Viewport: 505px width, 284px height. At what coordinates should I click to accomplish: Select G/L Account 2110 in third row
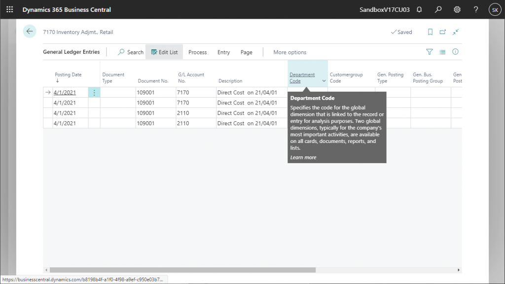[196, 113]
